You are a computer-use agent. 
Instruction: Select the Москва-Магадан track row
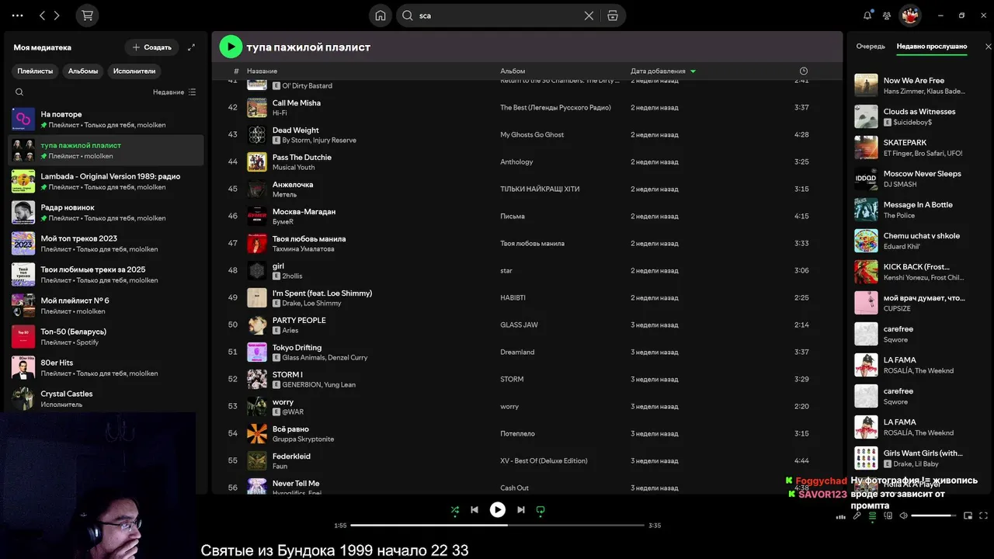[x=527, y=216]
